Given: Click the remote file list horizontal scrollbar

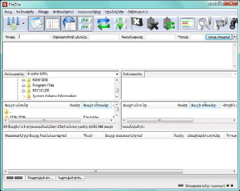Looking at the screenshot, I should 160,120.
